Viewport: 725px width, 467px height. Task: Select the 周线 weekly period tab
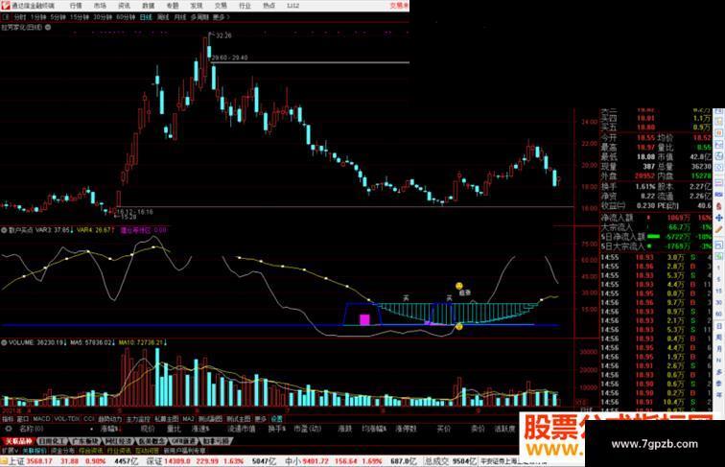point(163,17)
